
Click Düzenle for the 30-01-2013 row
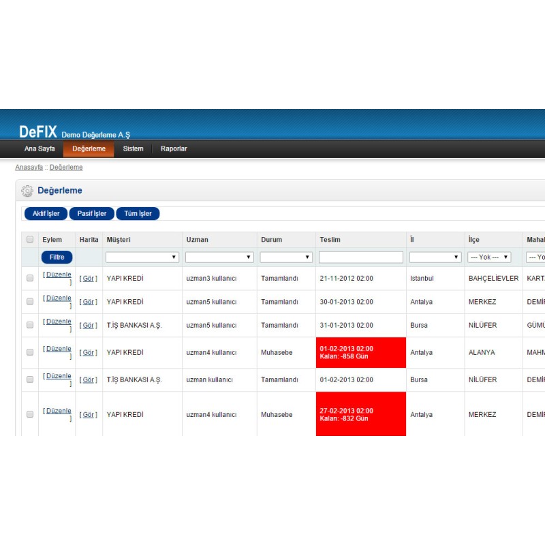tap(59, 298)
